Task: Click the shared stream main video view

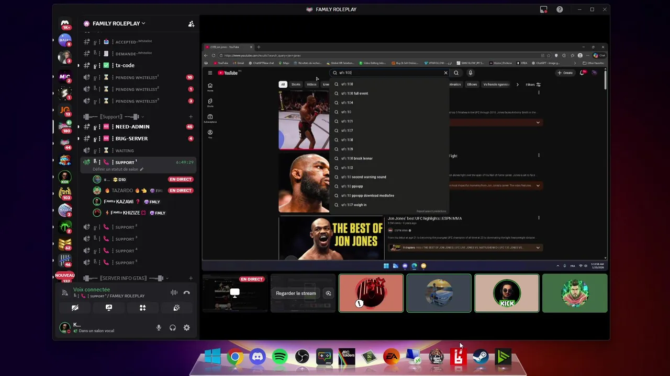Action: [405, 157]
